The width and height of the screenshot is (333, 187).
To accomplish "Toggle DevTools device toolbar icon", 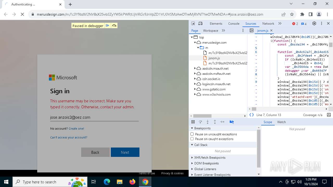I will (x=200, y=23).
